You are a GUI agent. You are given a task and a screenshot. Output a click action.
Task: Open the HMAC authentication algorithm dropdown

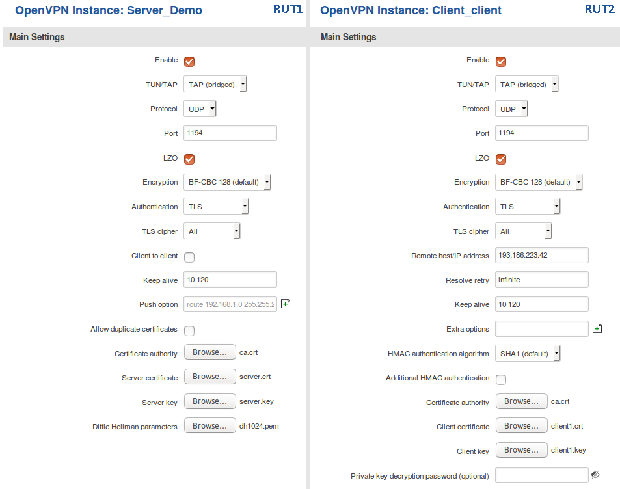[528, 353]
